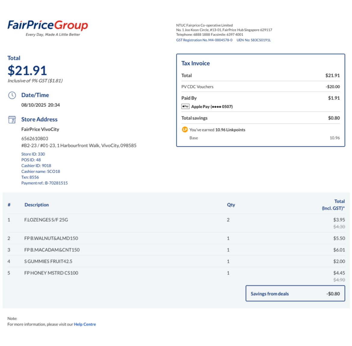Select the large $21.91 total amount
This screenshot has height=346, width=352.
pos(27,70)
